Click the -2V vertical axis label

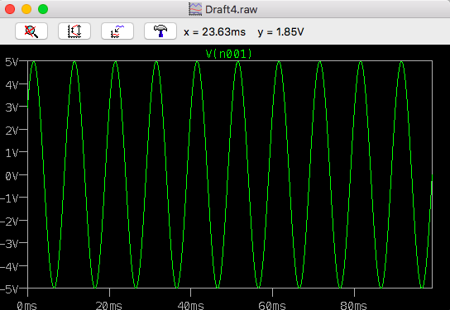[x=9, y=222]
